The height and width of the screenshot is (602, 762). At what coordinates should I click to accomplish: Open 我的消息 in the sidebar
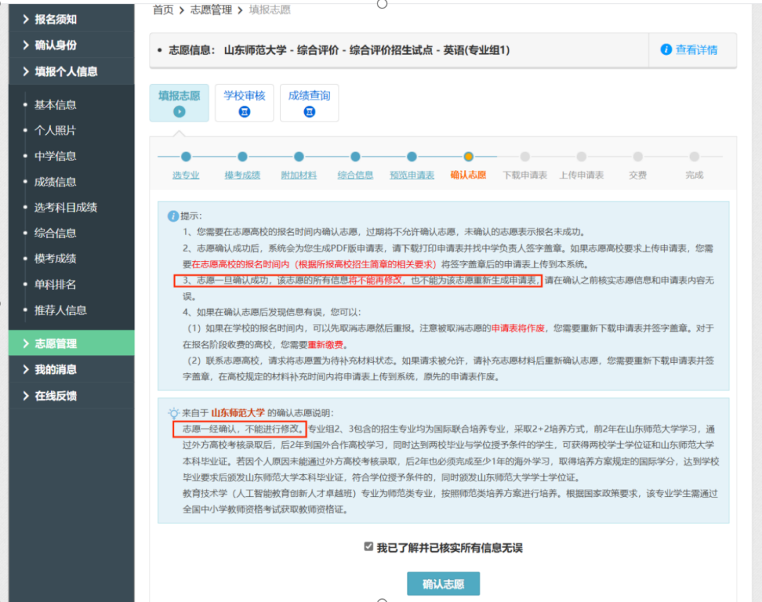click(56, 369)
